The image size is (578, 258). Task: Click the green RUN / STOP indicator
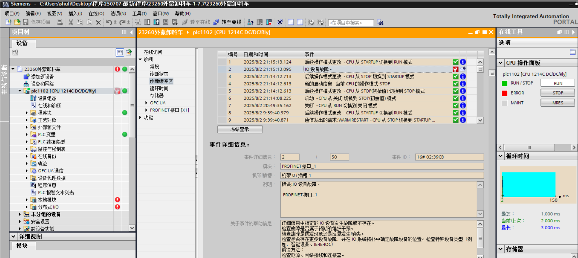505,83
